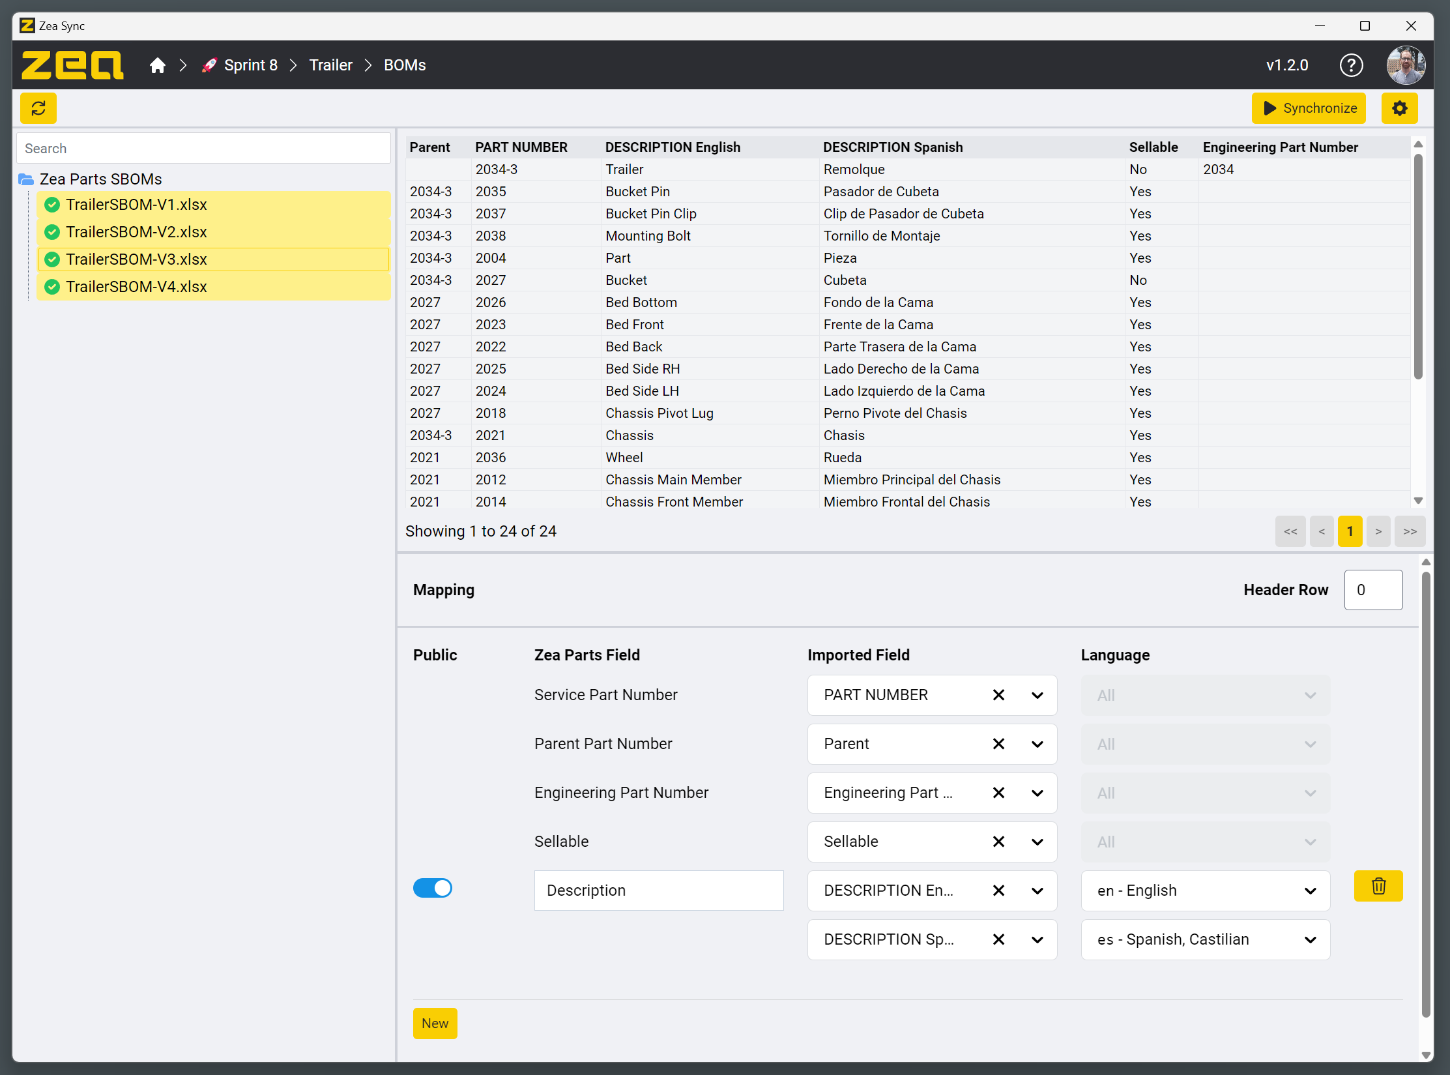Open help via question mark icon

point(1351,65)
